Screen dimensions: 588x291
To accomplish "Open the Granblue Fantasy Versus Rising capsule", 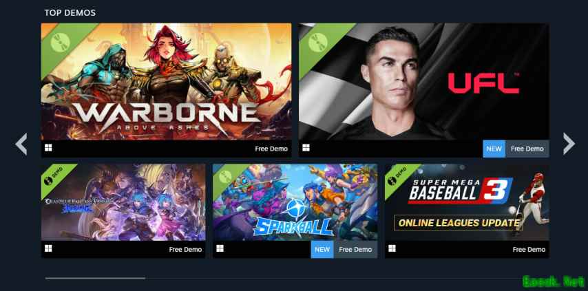I will pyautogui.click(x=123, y=202).
